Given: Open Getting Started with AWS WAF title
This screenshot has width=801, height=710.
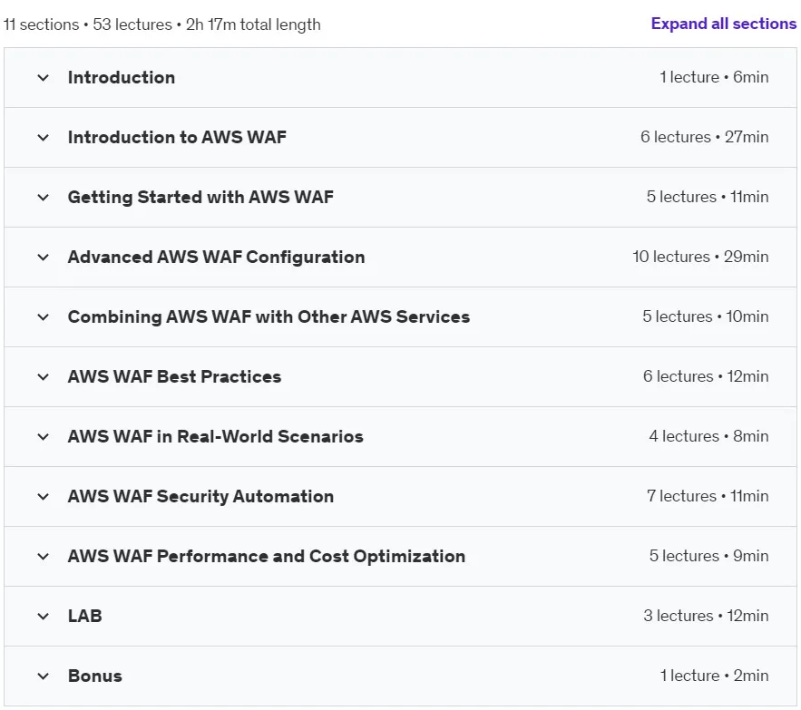Looking at the screenshot, I should (200, 197).
